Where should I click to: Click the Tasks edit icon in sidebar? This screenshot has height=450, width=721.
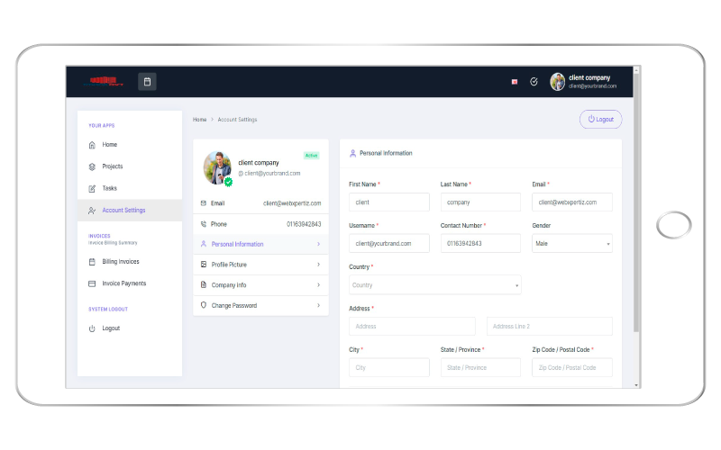click(92, 189)
